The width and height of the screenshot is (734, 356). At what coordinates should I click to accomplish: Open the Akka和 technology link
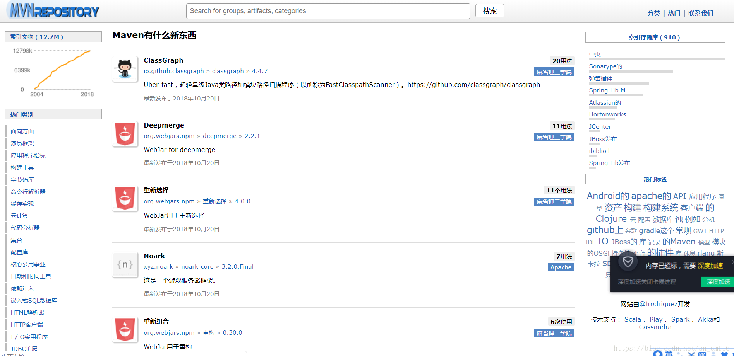point(709,319)
